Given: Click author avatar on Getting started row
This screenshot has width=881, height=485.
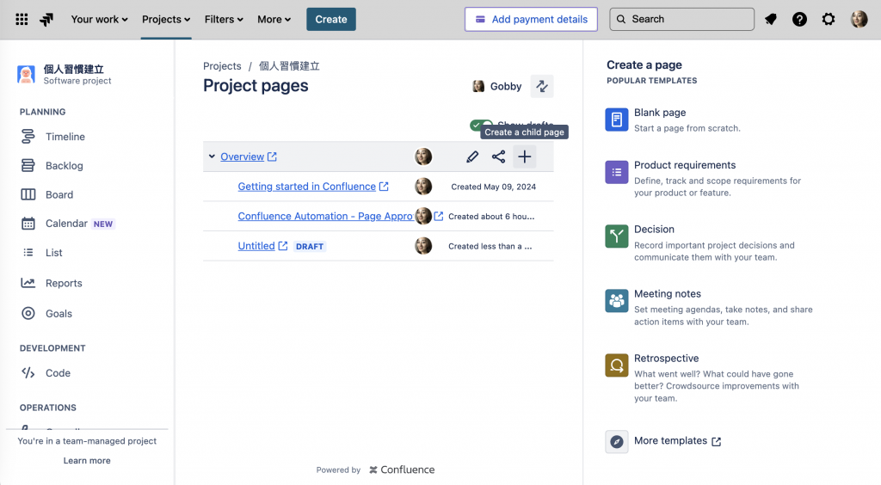Looking at the screenshot, I should [x=423, y=187].
